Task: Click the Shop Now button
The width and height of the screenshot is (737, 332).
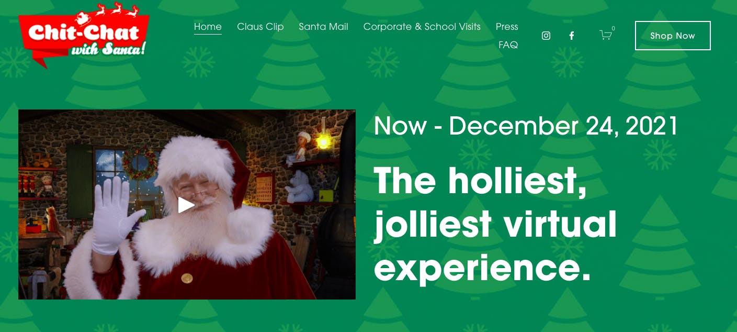Action: (x=673, y=36)
